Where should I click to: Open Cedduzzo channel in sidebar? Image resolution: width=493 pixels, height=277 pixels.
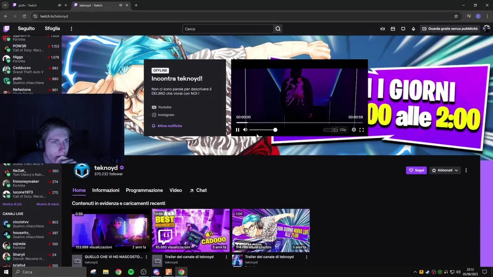coord(31,70)
